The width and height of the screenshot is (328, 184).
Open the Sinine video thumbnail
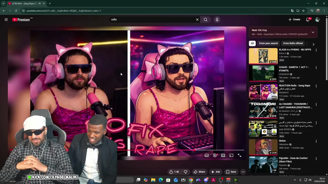[263, 147]
